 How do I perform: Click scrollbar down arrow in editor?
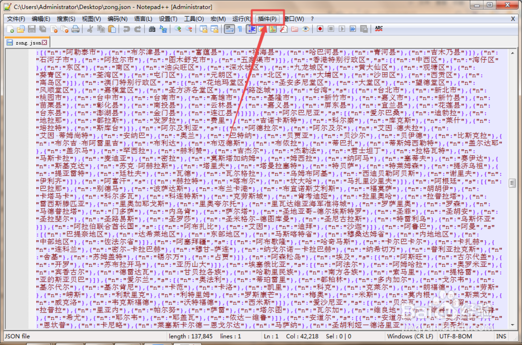[513, 325]
